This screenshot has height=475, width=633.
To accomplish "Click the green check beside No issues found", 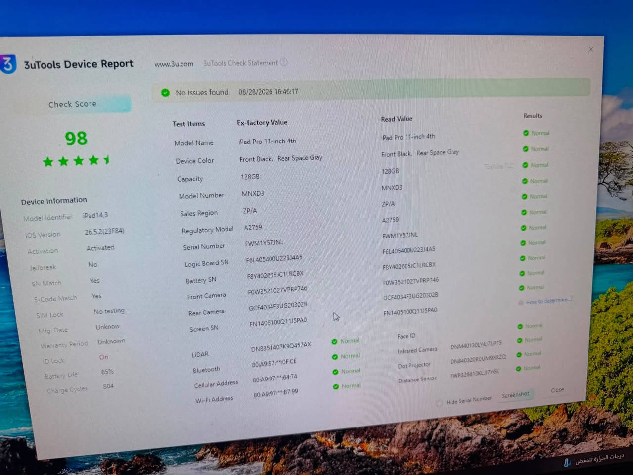I will pos(165,93).
